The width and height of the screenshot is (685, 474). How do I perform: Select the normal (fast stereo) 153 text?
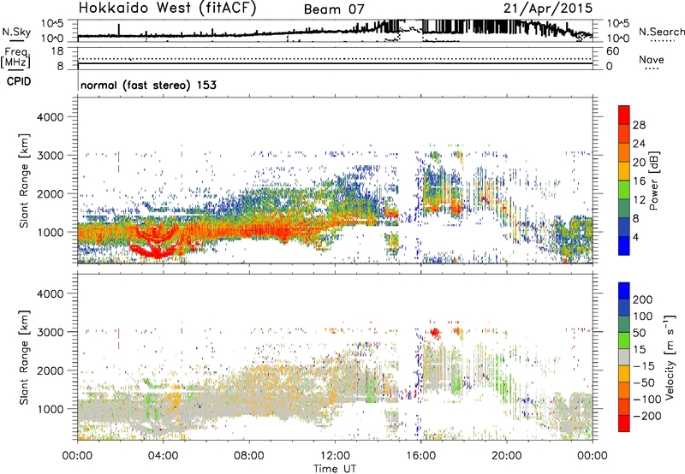(x=148, y=85)
